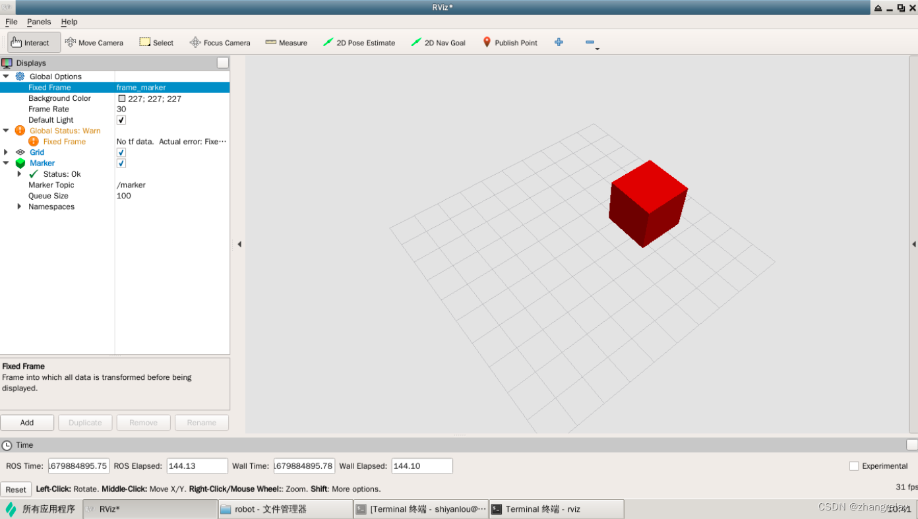918x519 pixels.
Task: Select the 2D Nav Goal tool
Action: tap(438, 43)
